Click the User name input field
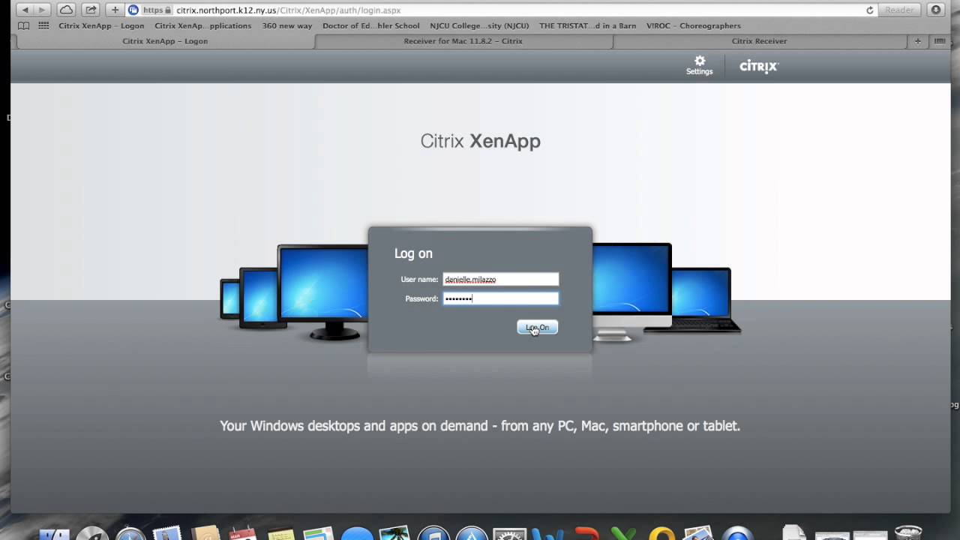This screenshot has width=960, height=540. click(500, 279)
